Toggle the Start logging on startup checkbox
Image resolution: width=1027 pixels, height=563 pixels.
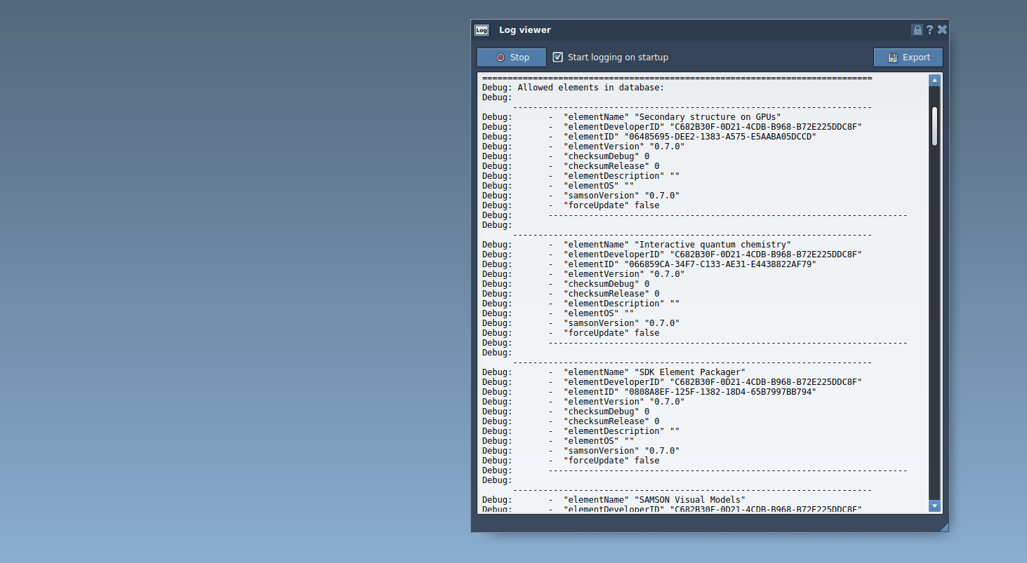[558, 57]
